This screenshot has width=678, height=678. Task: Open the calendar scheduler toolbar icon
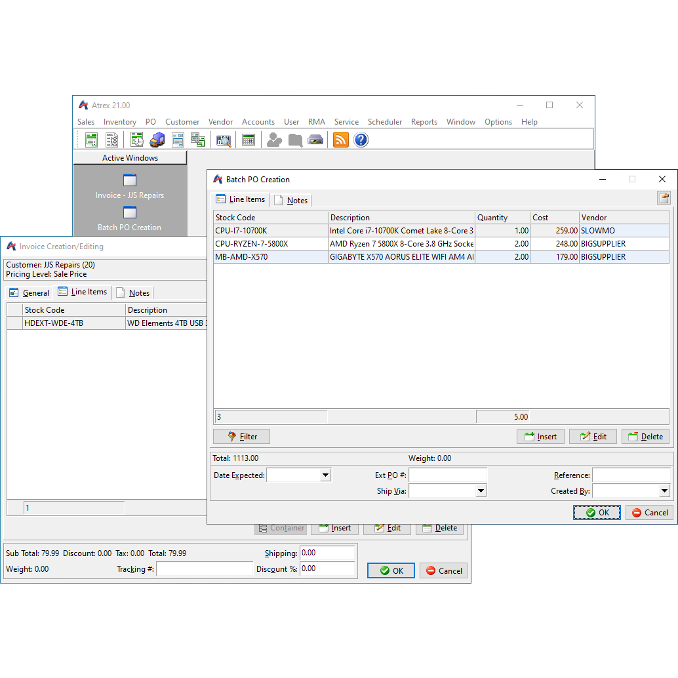249,140
